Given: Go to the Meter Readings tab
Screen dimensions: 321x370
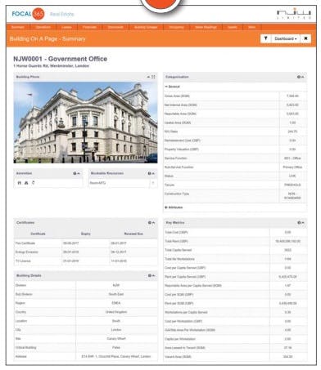Looking at the screenshot, I should point(206,27).
